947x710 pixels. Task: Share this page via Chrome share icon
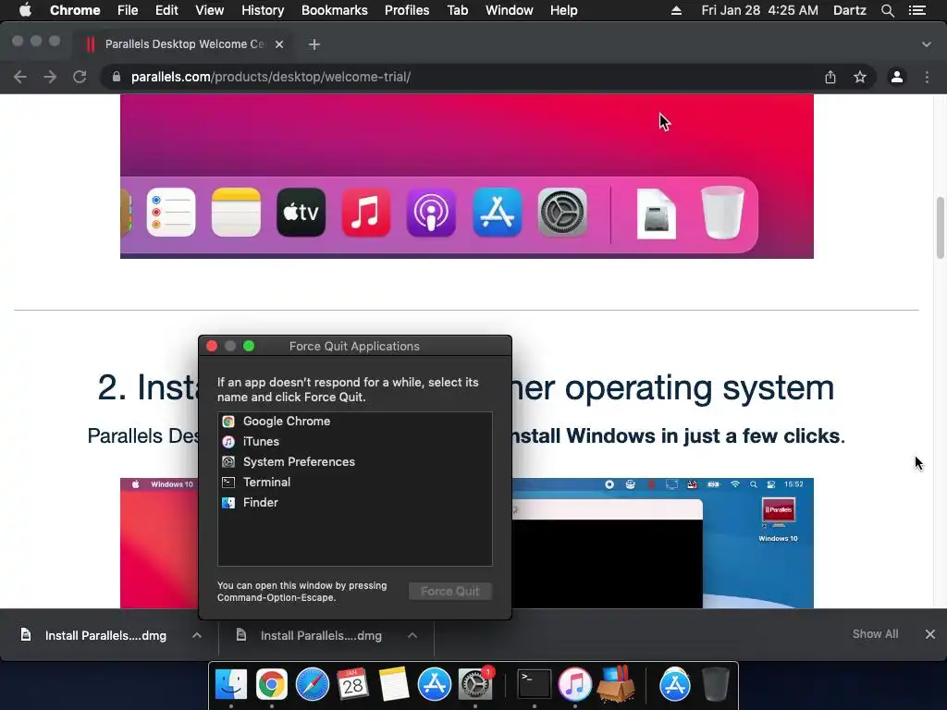point(830,77)
